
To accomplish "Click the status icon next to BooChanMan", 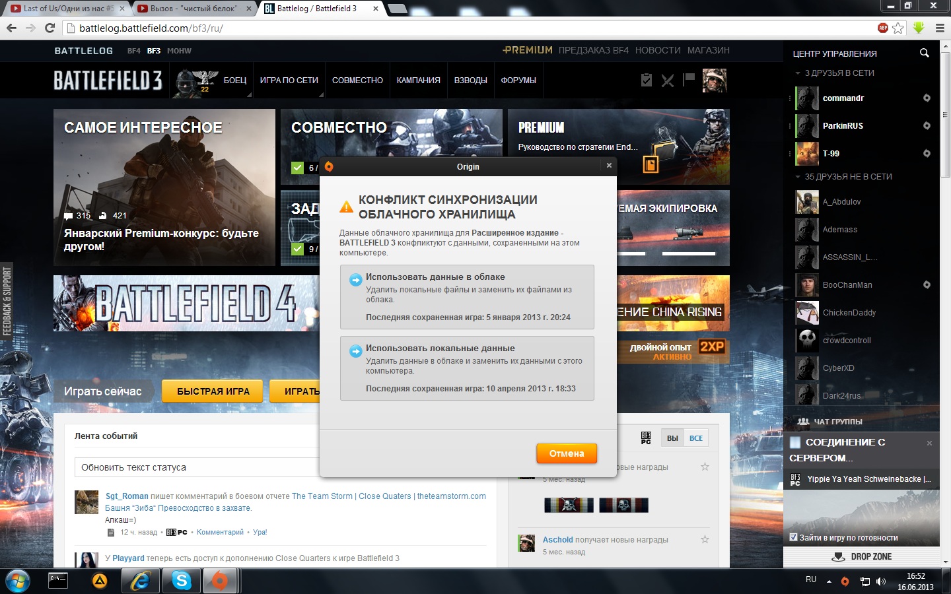I will click(927, 284).
